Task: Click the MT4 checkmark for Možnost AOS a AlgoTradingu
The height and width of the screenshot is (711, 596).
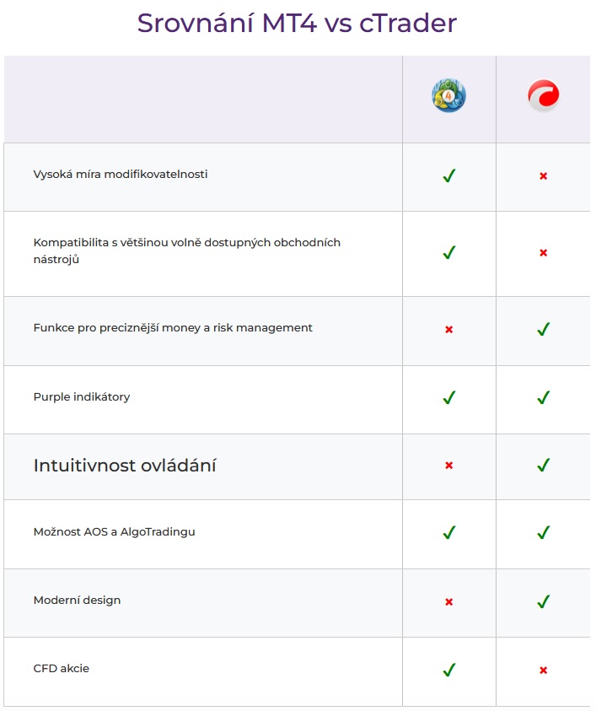Action: (449, 532)
